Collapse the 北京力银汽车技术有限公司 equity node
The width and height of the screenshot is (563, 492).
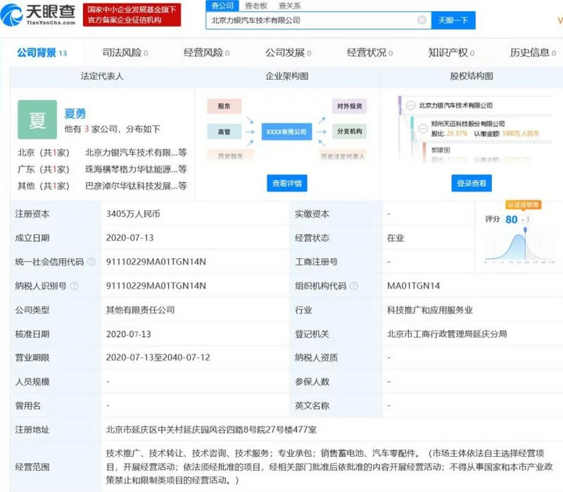411,106
